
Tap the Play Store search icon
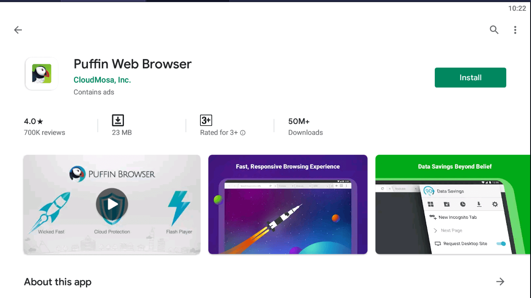click(x=494, y=30)
